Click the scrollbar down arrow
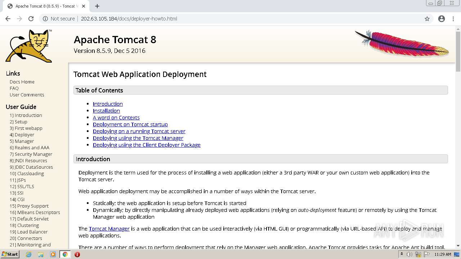 [x=458, y=246]
